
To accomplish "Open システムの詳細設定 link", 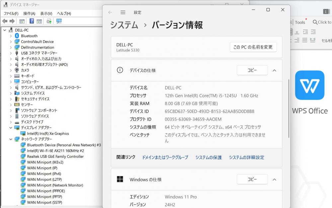I will tap(246, 157).
